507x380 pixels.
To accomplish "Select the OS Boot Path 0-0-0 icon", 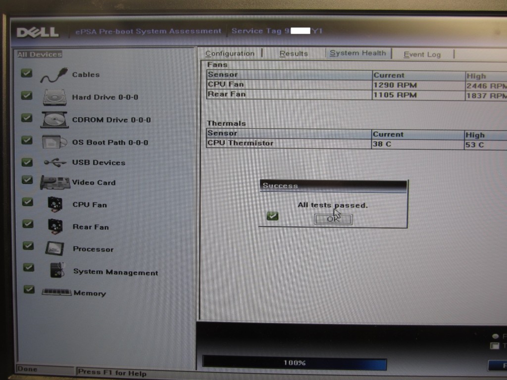I will tap(54, 142).
